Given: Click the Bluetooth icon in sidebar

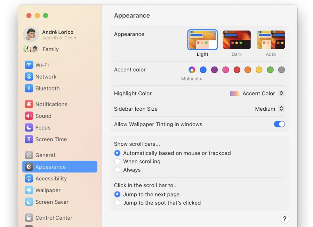Looking at the screenshot, I should pyautogui.click(x=29, y=88).
